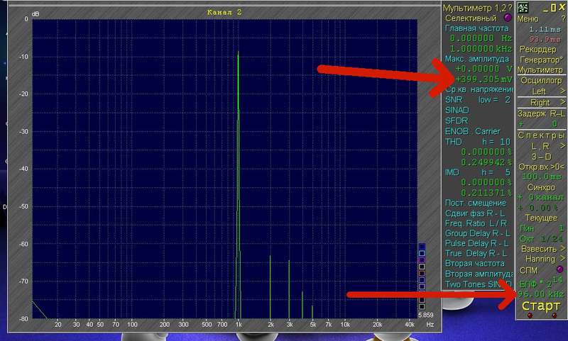Select the Freq. Ratio L / R row

coord(476,223)
